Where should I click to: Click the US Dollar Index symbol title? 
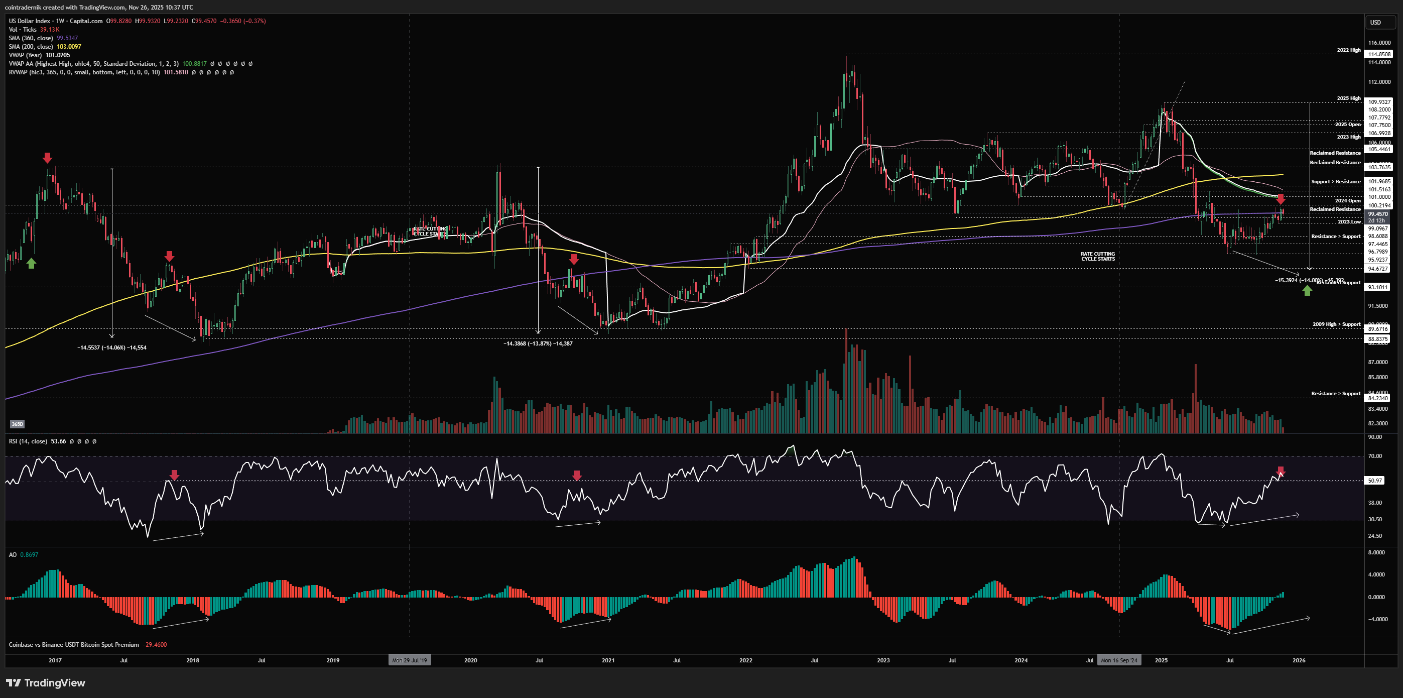pos(30,21)
